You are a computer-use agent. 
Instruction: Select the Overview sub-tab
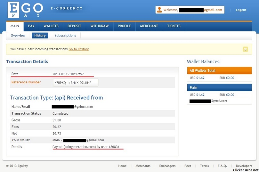[18, 35]
